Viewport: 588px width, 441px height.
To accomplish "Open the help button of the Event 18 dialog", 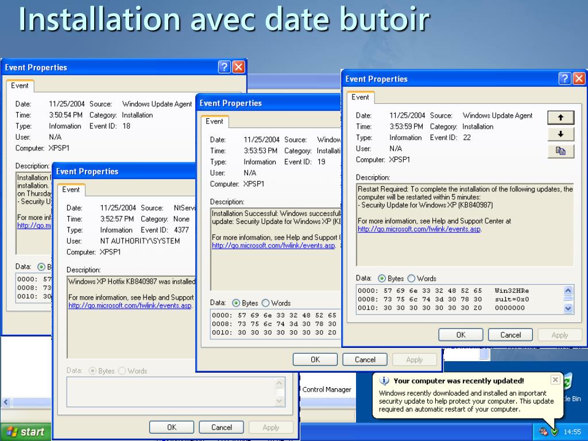I will pos(224,67).
